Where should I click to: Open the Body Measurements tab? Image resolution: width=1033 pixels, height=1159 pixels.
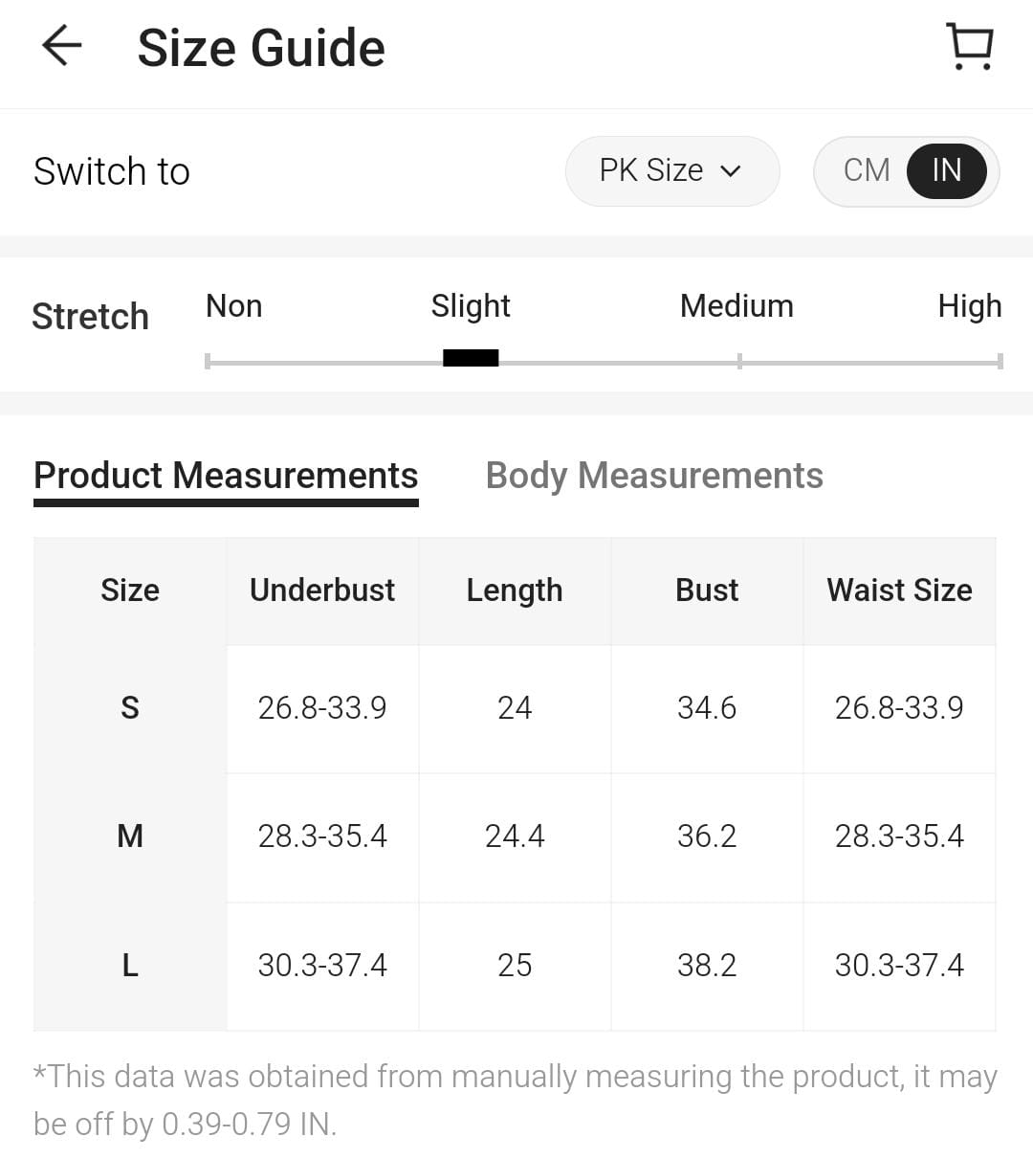[x=654, y=475]
